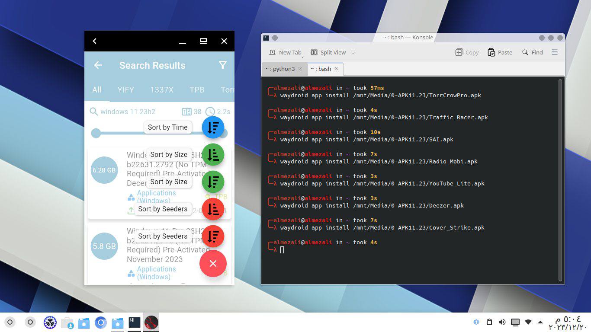
Task: Click the Radio_Mobi.apk install command line
Action: point(379,161)
